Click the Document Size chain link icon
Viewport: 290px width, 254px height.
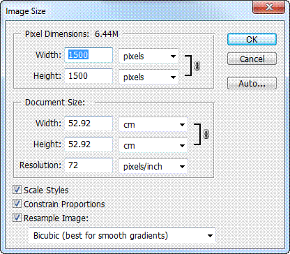(206, 134)
